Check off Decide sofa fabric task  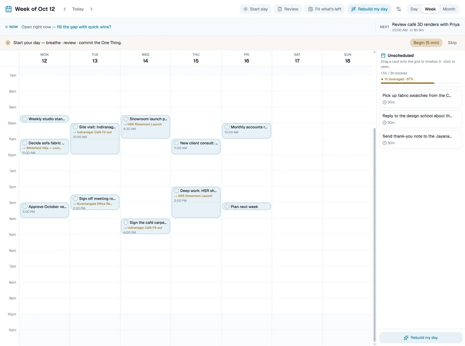click(x=25, y=143)
